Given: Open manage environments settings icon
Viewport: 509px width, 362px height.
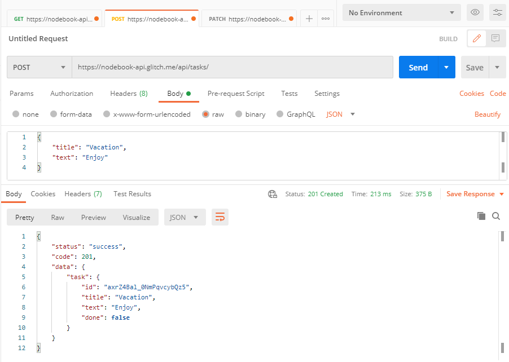Looking at the screenshot, I should pos(497,12).
